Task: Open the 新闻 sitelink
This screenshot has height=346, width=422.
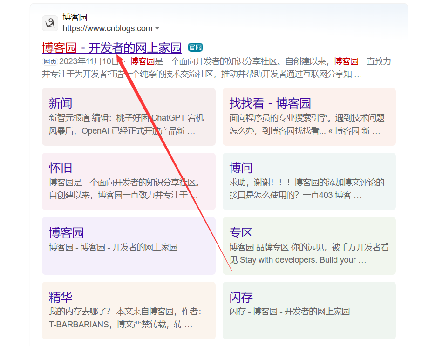Action: (61, 103)
